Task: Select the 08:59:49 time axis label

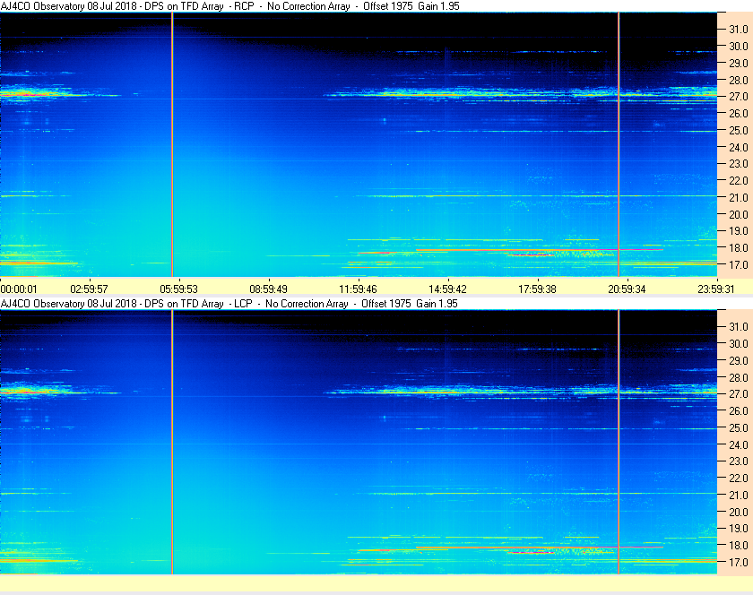Action: click(268, 289)
